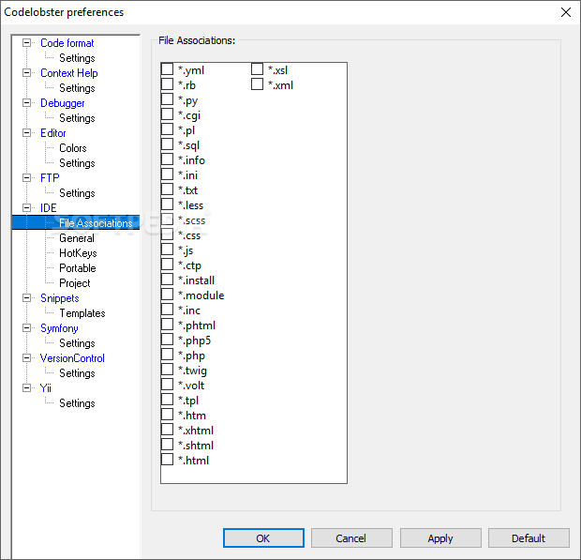Check the *.xml checkbox

(x=257, y=84)
